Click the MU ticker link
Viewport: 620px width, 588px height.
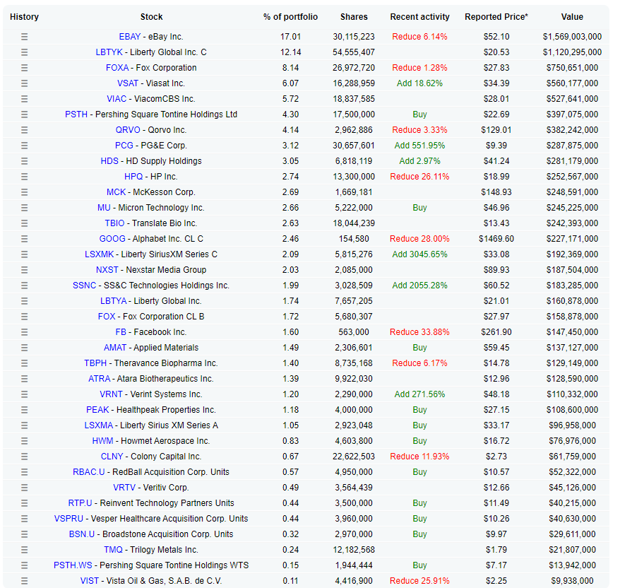[x=104, y=208]
